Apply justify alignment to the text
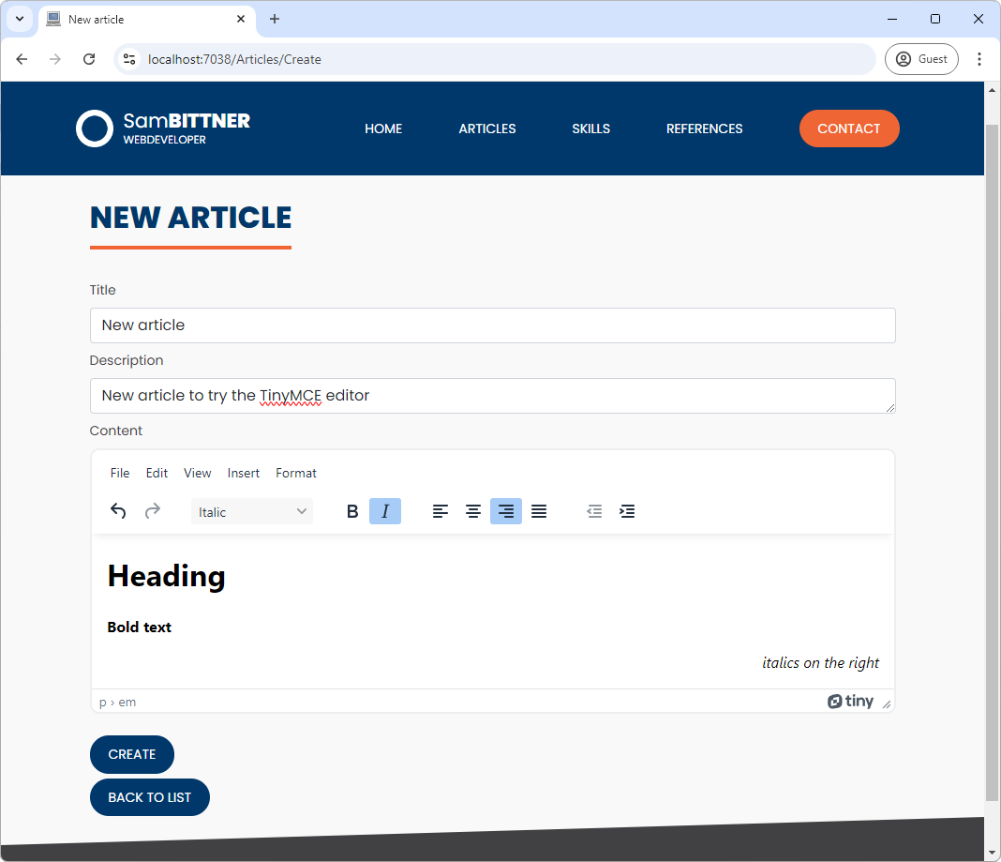 [539, 511]
